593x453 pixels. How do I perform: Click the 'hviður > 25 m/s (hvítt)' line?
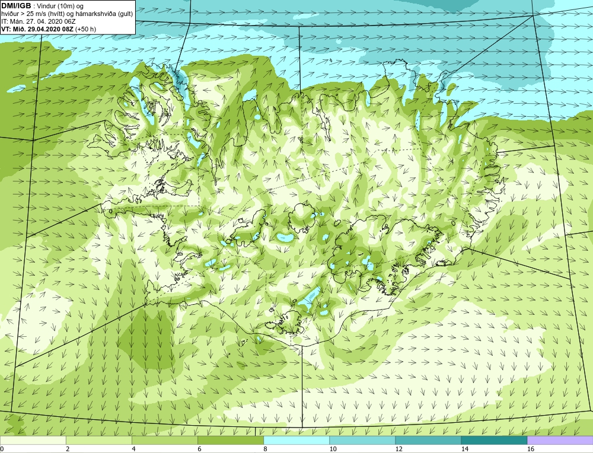point(32,14)
